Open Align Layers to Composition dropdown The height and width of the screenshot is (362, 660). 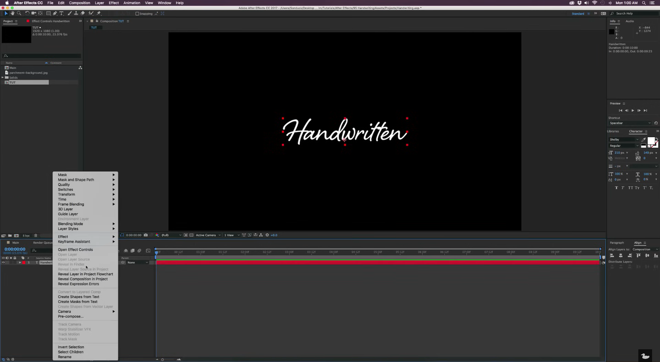point(645,250)
